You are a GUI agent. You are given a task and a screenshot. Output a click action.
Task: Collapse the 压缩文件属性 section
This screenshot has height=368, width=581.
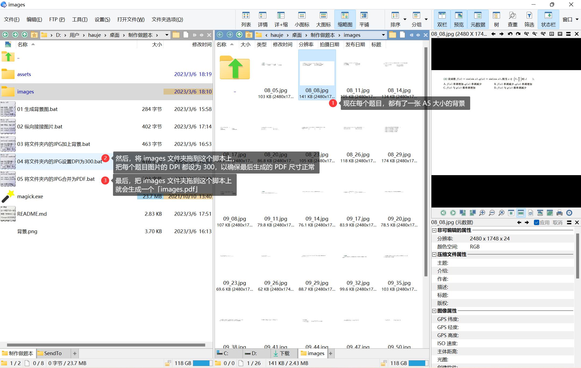point(434,254)
